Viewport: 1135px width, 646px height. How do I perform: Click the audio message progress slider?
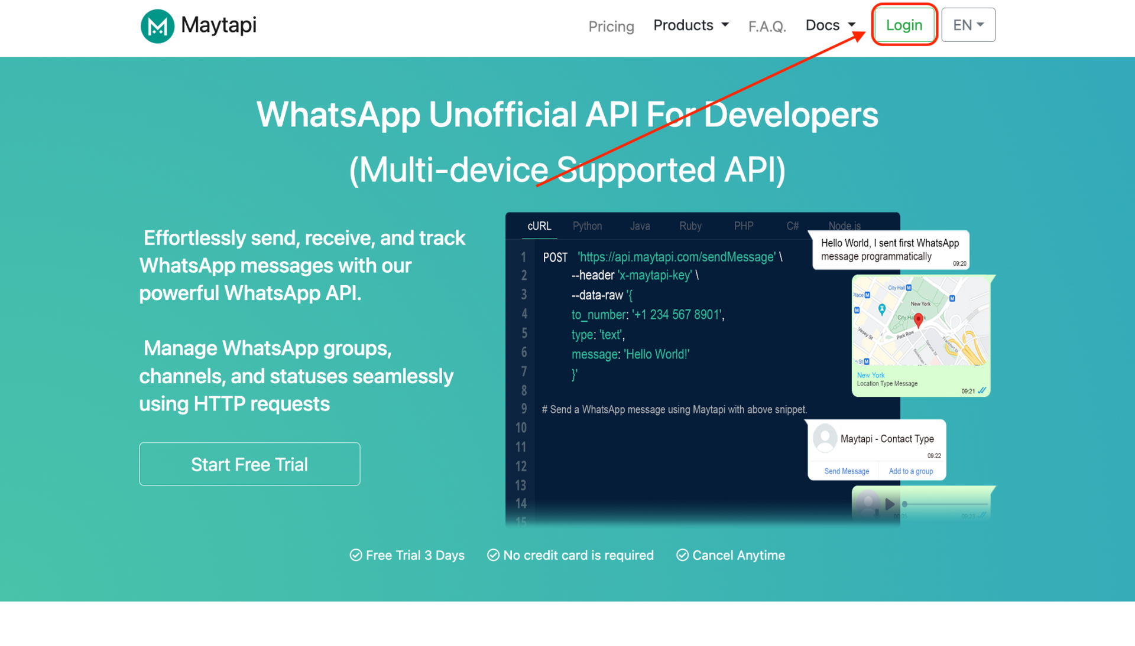[945, 504]
